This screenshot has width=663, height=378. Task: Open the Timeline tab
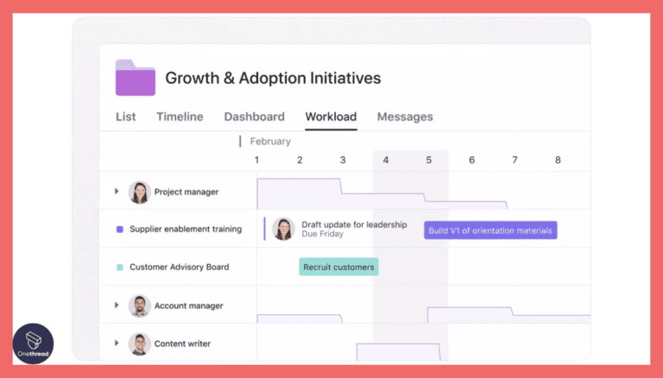coord(180,117)
